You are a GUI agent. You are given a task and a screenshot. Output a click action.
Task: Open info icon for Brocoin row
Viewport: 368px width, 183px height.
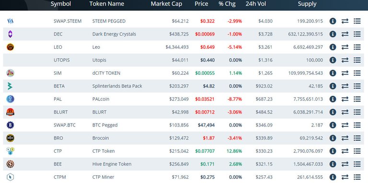[333, 138]
